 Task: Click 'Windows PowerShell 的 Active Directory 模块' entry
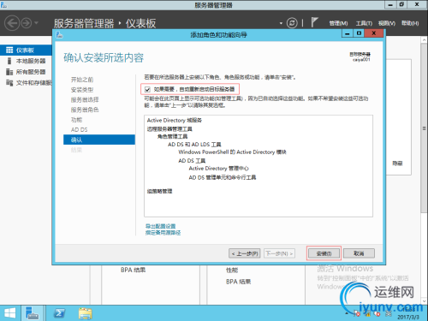232,152
